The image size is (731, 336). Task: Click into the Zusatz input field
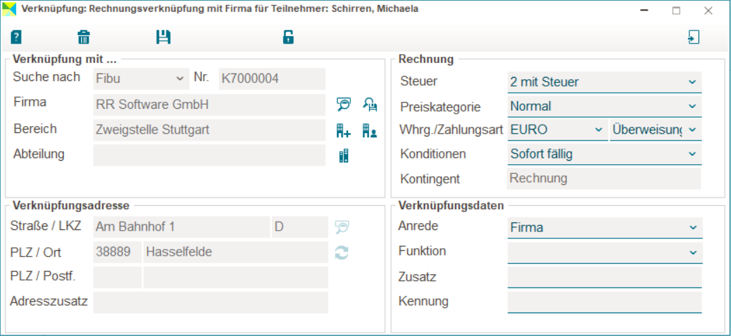(604, 277)
